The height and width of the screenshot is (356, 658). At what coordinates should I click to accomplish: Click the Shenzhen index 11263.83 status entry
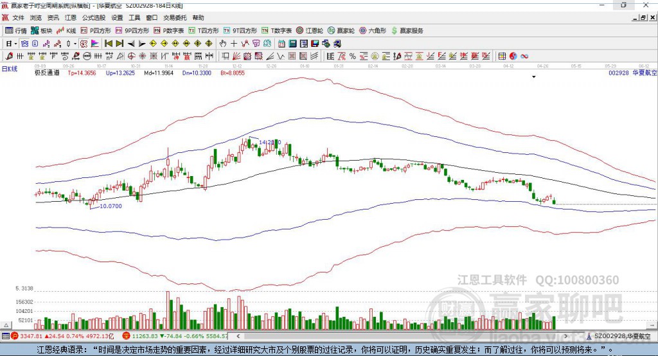175,336
